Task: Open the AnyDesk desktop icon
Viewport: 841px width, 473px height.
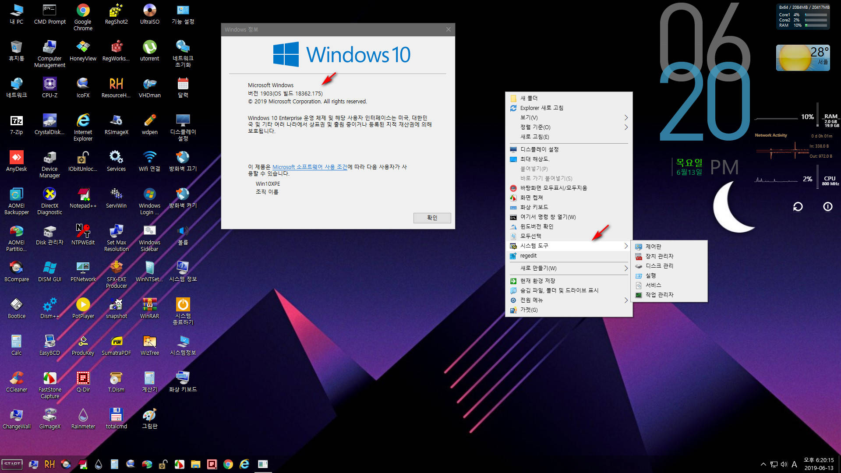Action: click(x=16, y=161)
